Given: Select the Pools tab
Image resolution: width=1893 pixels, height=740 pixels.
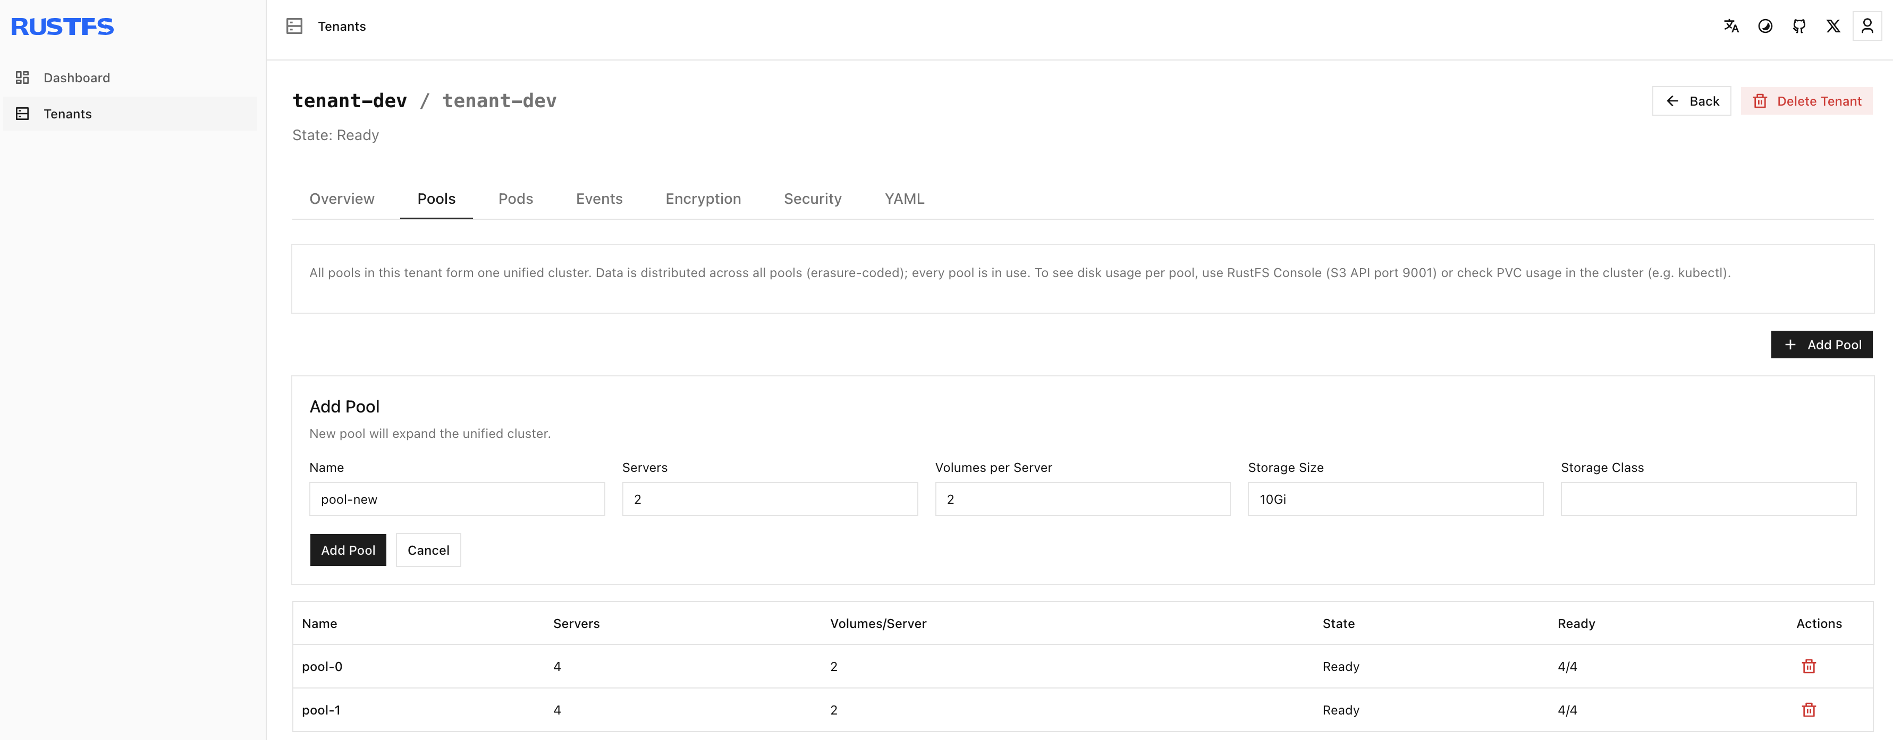Looking at the screenshot, I should pyautogui.click(x=436, y=199).
